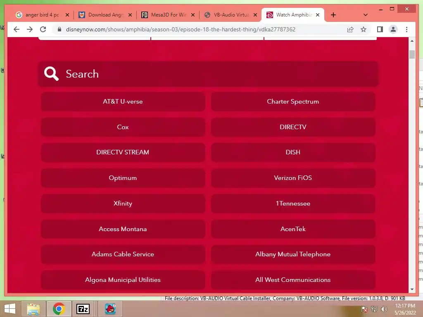
Task: Choose All West Communications
Action: 293,280
